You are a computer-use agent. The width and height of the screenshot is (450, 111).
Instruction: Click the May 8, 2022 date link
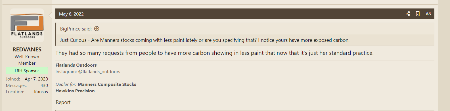coord(71,14)
